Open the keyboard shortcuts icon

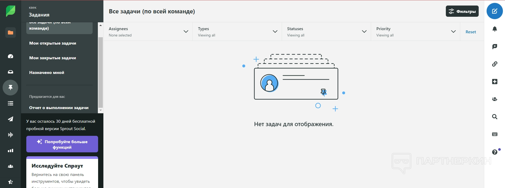pyautogui.click(x=494, y=134)
